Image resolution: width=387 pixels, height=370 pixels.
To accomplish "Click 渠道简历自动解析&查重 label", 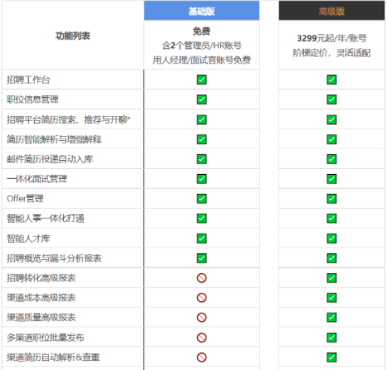I will [x=53, y=357].
